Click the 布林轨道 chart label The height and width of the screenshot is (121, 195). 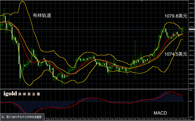42,16
